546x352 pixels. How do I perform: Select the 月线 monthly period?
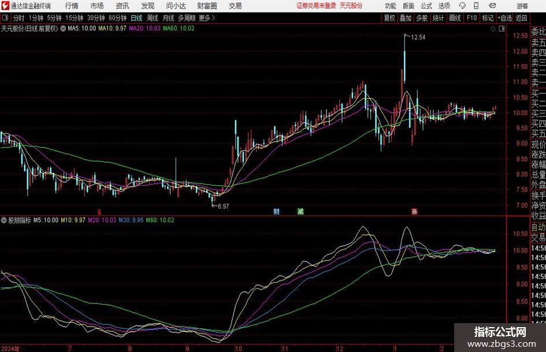pos(168,18)
